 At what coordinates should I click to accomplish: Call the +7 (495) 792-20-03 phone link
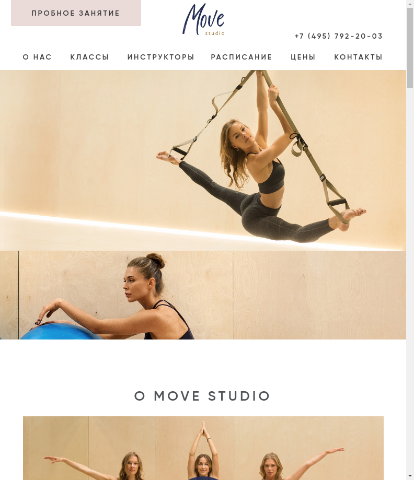click(x=339, y=36)
